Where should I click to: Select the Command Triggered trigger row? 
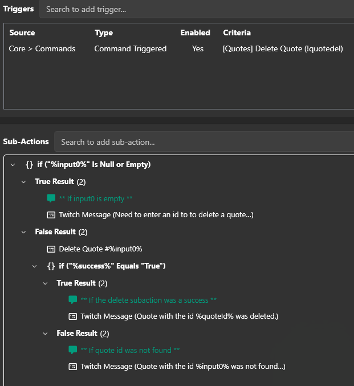(130, 49)
